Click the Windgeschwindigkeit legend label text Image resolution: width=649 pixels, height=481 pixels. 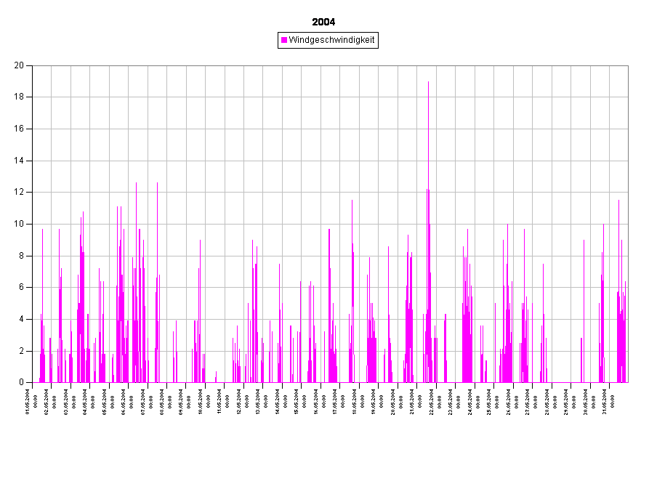pos(331,41)
